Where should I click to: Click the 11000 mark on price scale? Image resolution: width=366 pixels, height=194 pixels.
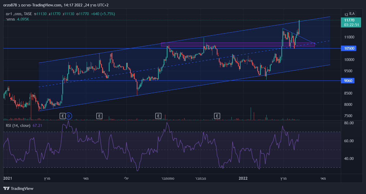pyautogui.click(x=349, y=37)
